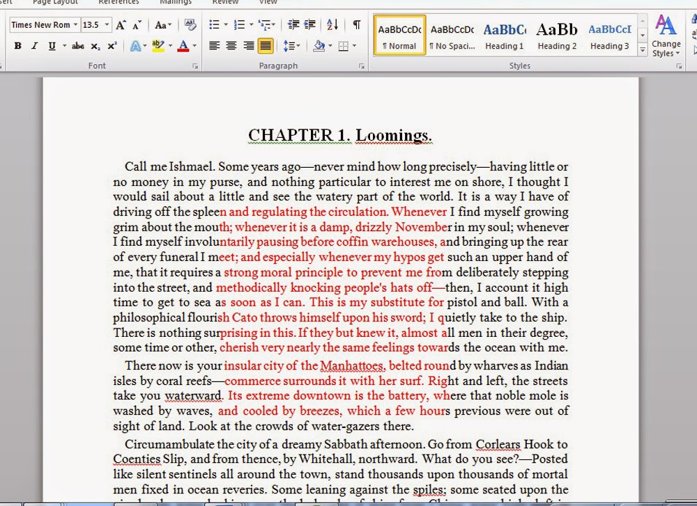This screenshot has width=697, height=506.
Task: Apply numbered list
Action: point(239,24)
